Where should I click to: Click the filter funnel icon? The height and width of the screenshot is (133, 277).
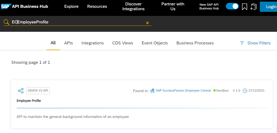pos(242,43)
